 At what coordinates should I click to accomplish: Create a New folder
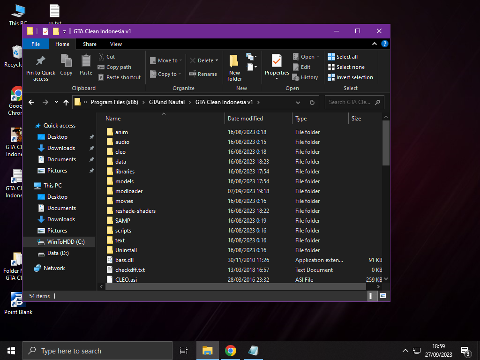point(234,67)
